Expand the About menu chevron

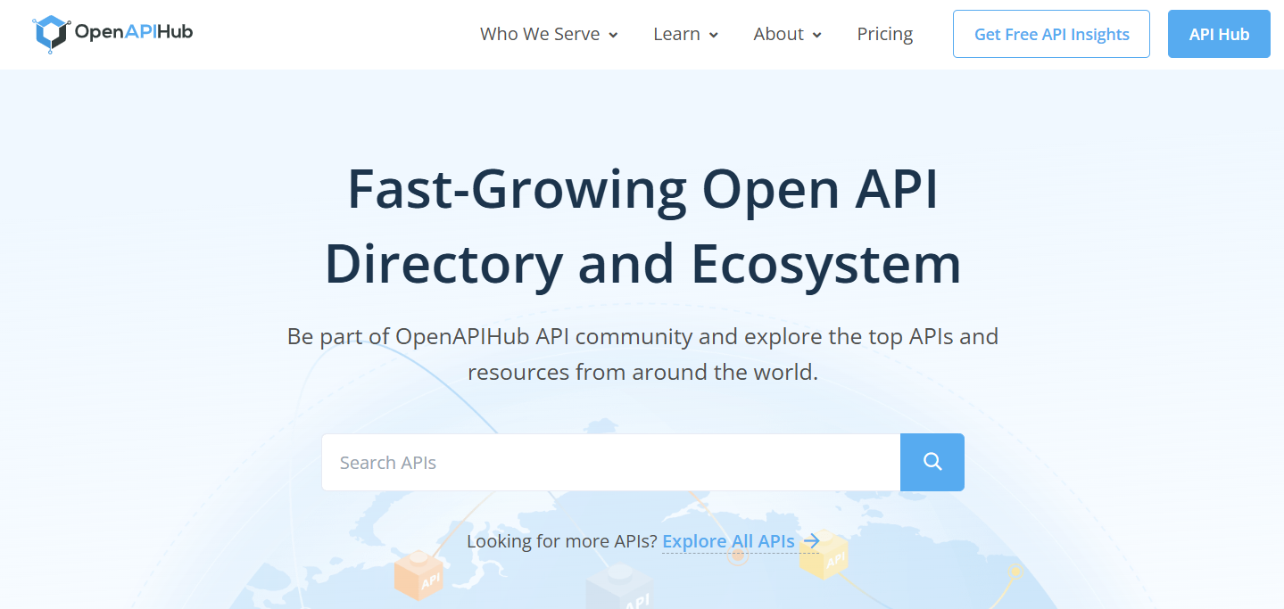click(817, 35)
